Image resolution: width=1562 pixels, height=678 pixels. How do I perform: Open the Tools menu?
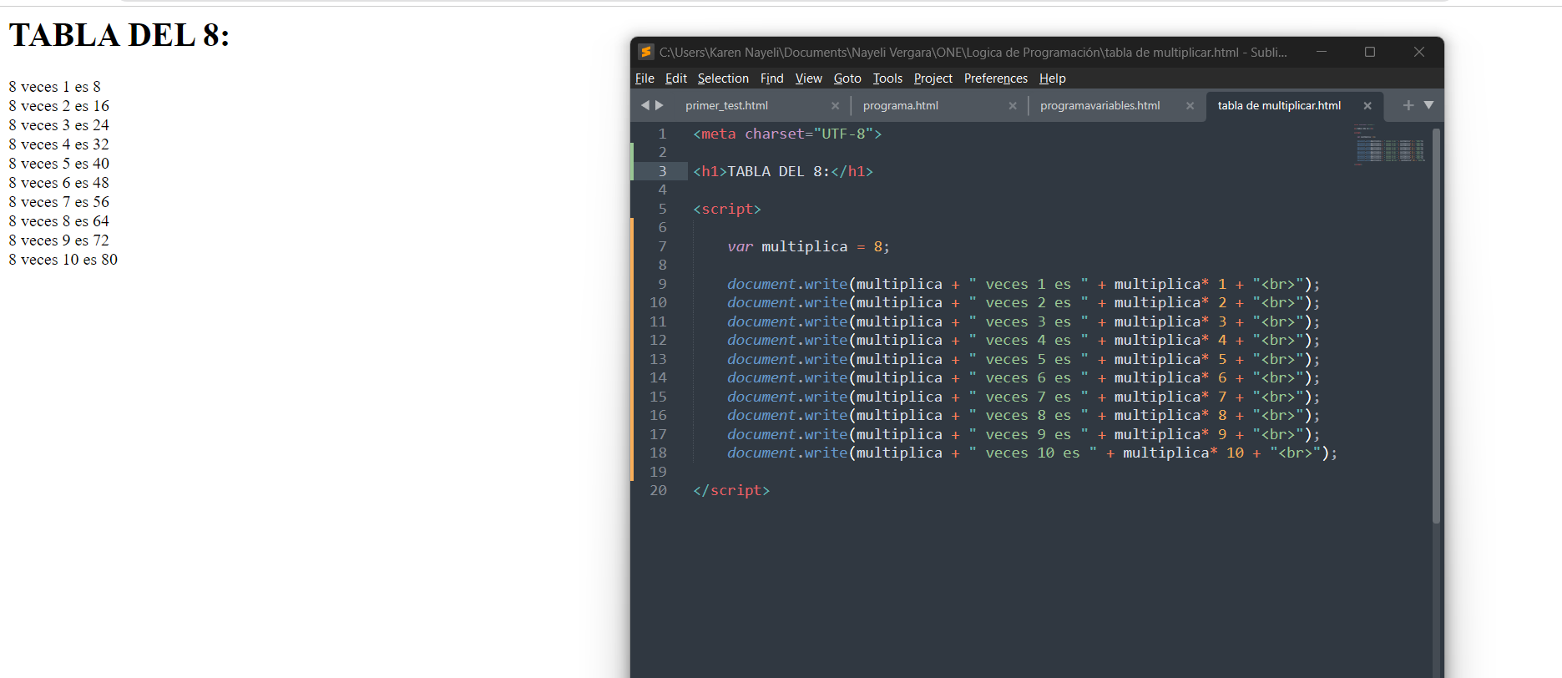click(x=887, y=78)
